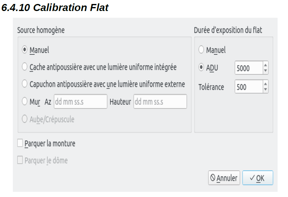The image size is (288, 197).
Task: Click the ADU value field showing 5000
Action: click(x=248, y=68)
